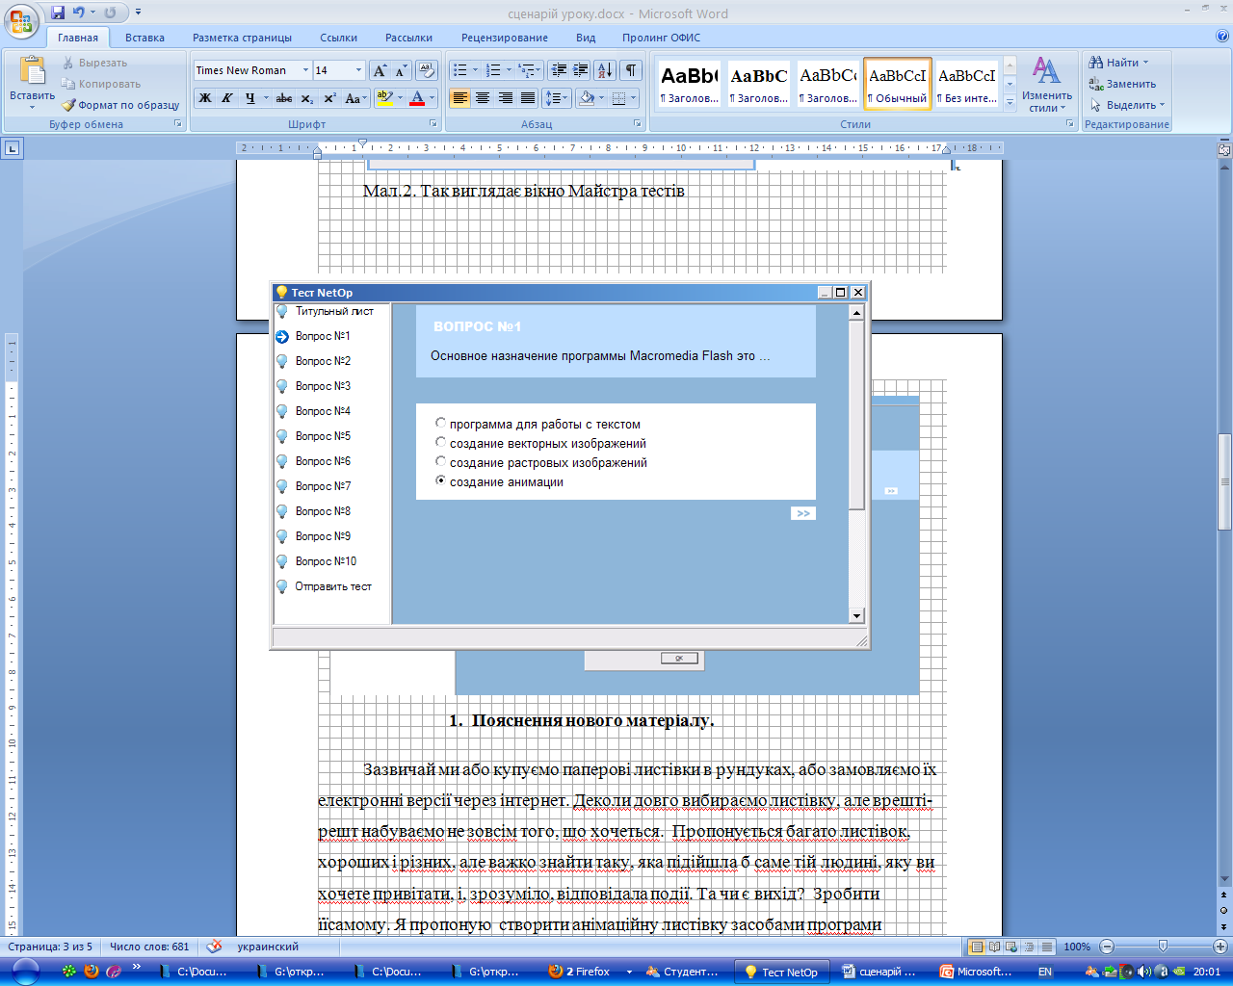The height and width of the screenshot is (986, 1233).
Task: Apply strikethrough (abc) formatting
Action: (x=284, y=98)
